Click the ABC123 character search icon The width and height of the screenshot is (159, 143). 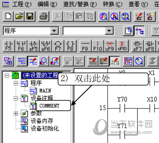click(125, 16)
